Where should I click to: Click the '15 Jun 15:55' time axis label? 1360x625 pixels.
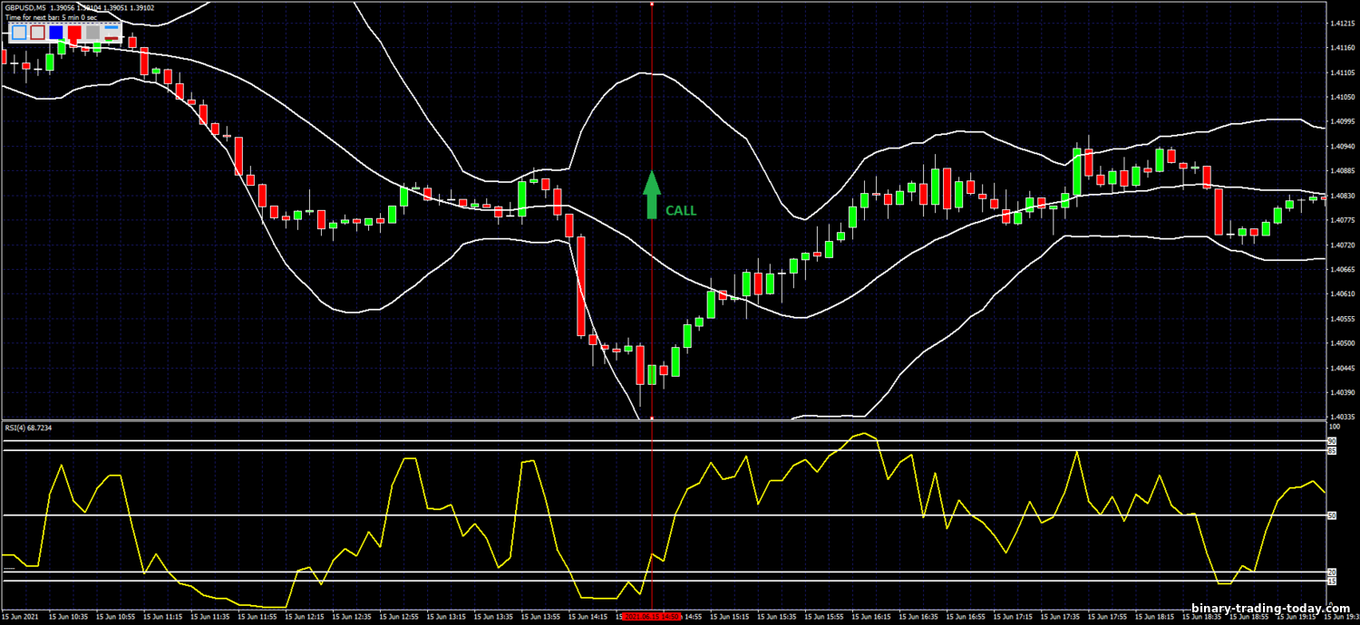(824, 616)
